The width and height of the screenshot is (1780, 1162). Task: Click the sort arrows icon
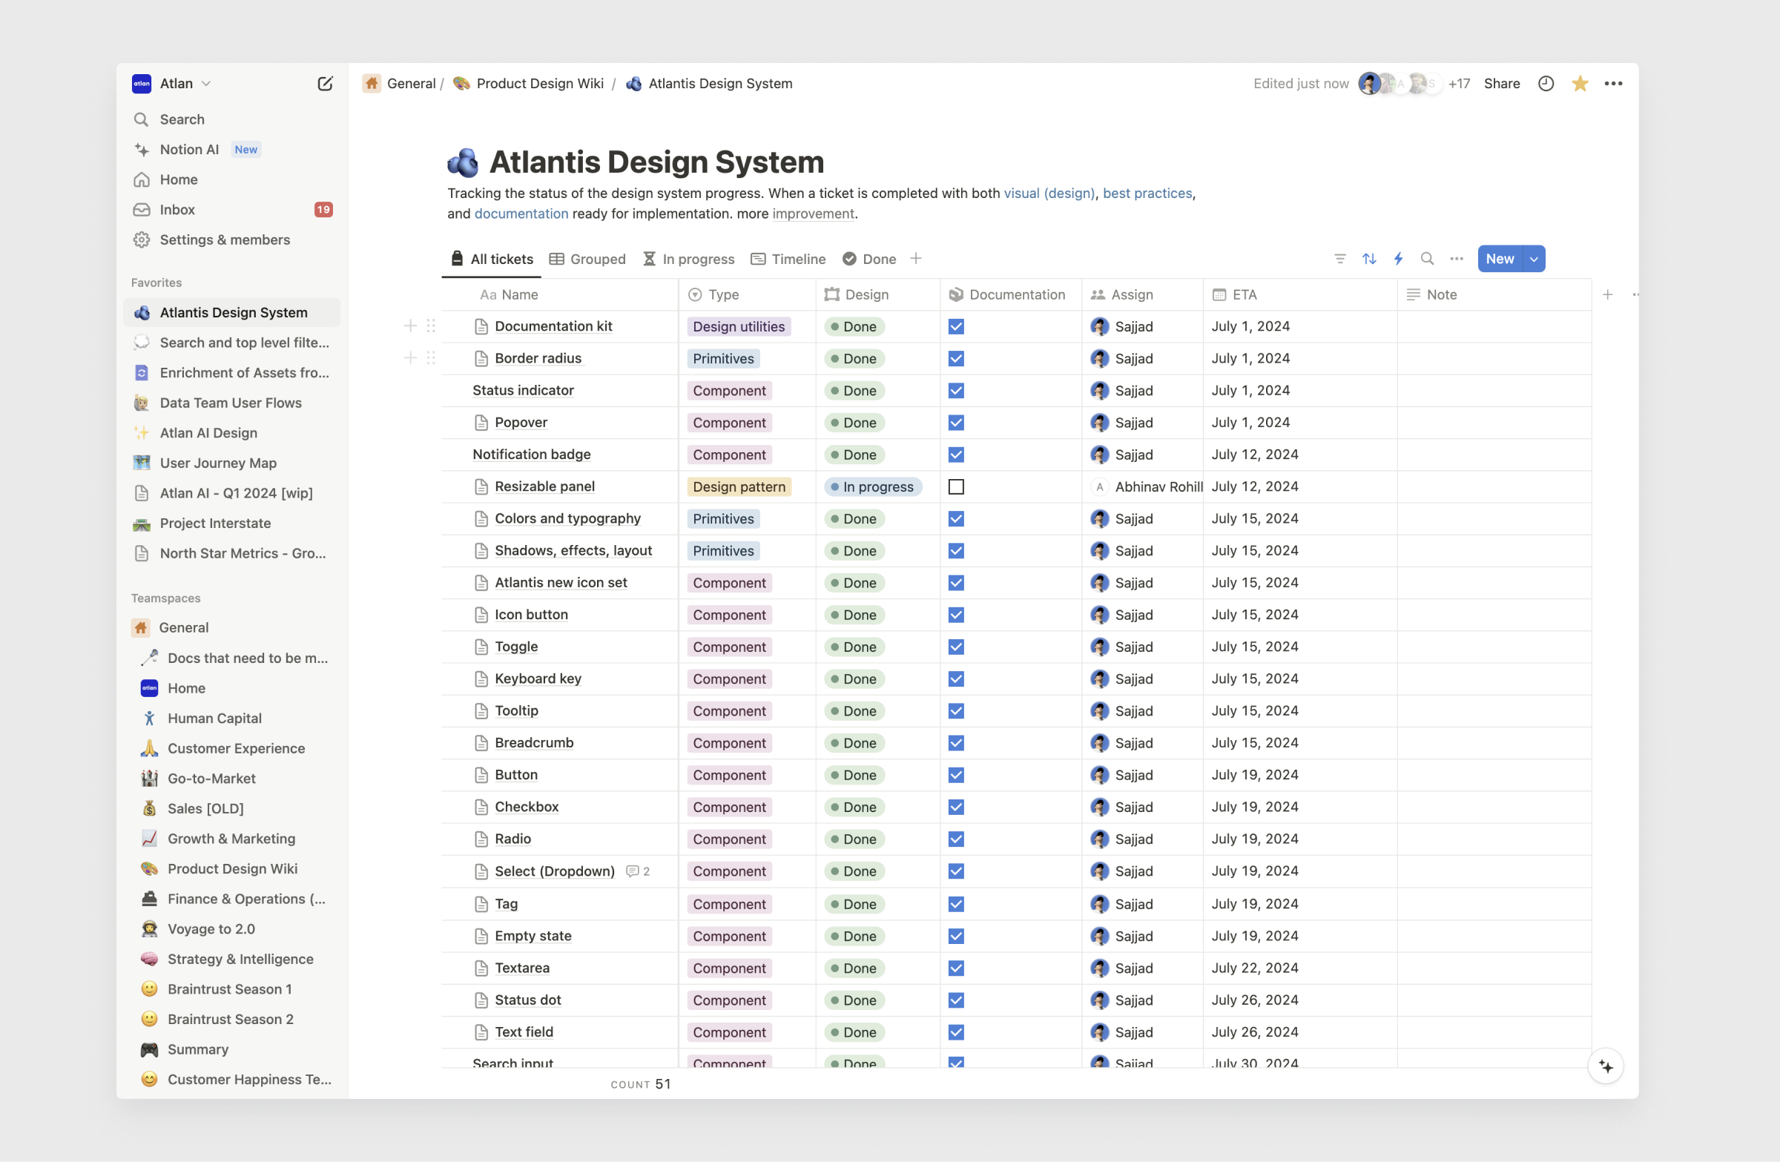click(x=1368, y=259)
